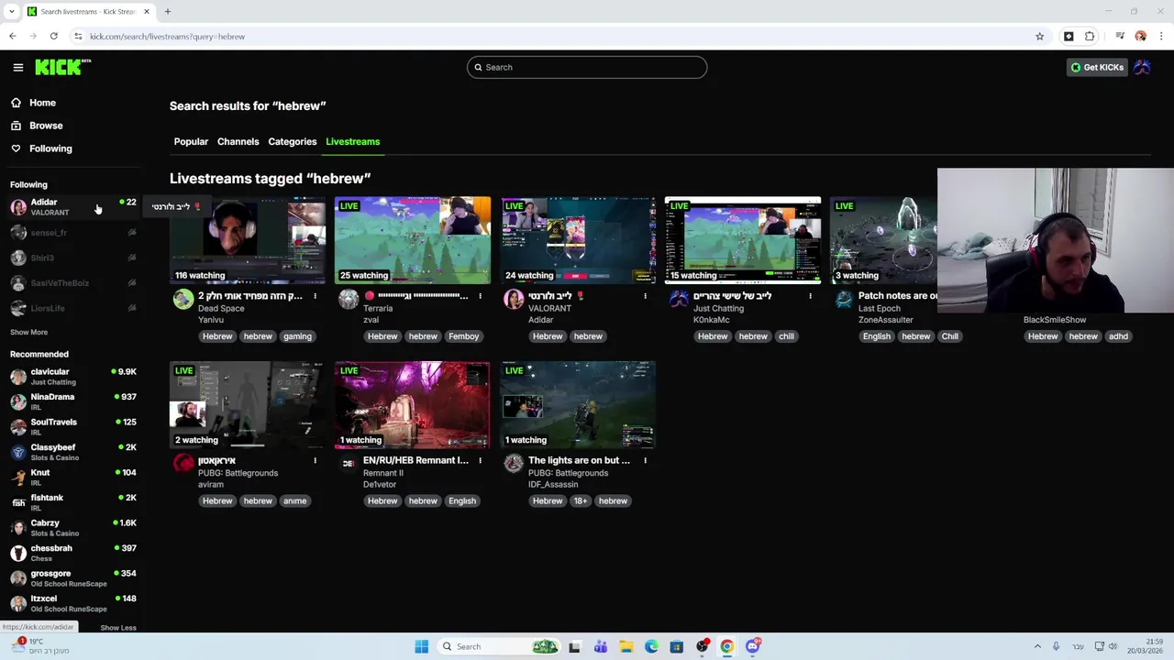
Task: Open options for Yanivu's Dead Space stream
Action: tap(315, 296)
